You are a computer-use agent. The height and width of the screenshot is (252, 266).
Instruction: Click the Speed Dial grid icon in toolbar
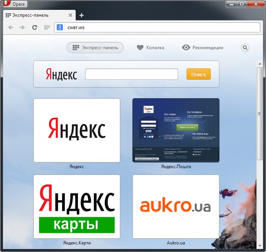47,27
